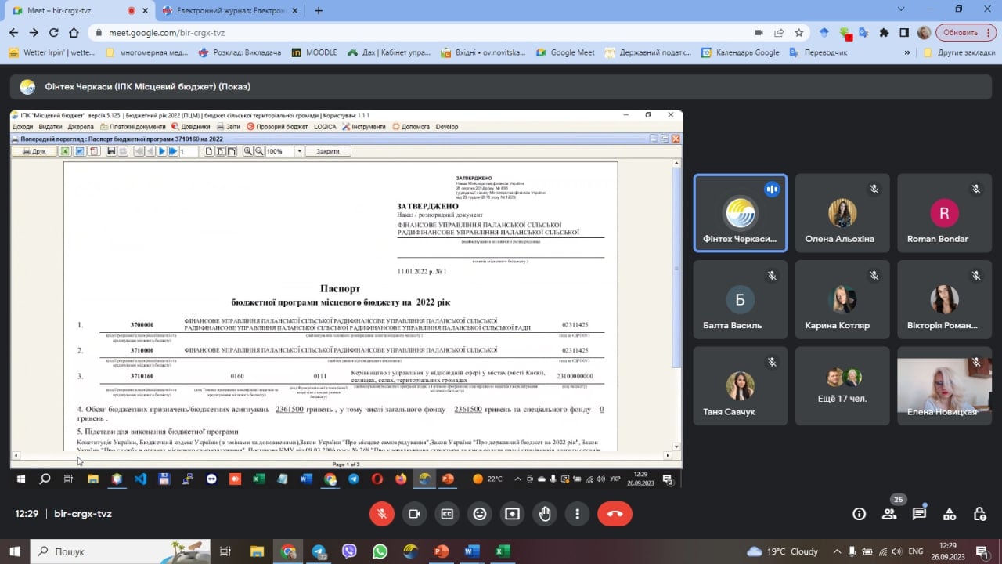1002x564 pixels.
Task: Click zoom out magnifier in preview toolbar
Action: click(259, 151)
